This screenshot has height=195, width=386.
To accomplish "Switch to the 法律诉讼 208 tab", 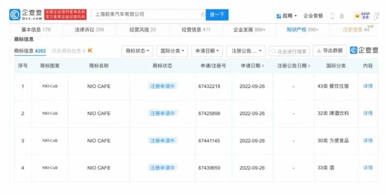I will click(89, 30).
